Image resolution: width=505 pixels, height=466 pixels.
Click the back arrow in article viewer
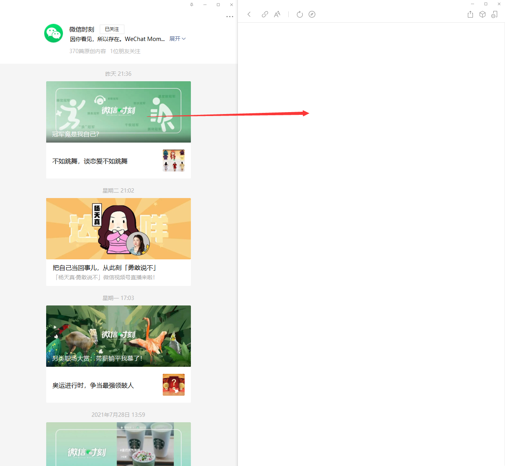pyautogui.click(x=249, y=14)
